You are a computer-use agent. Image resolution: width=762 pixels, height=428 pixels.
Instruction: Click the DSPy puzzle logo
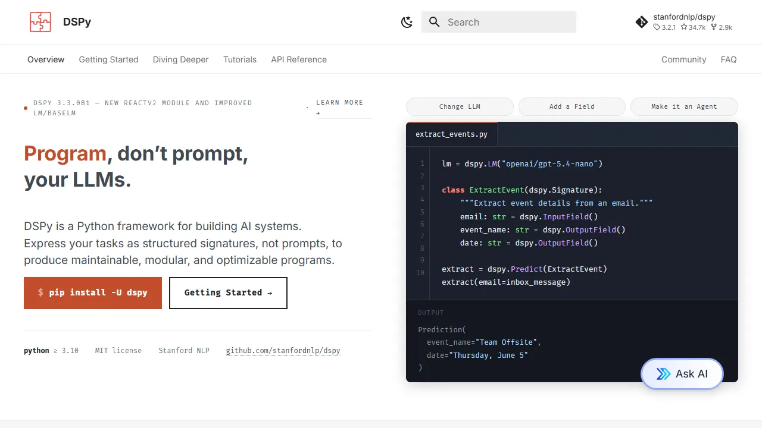coord(40,22)
